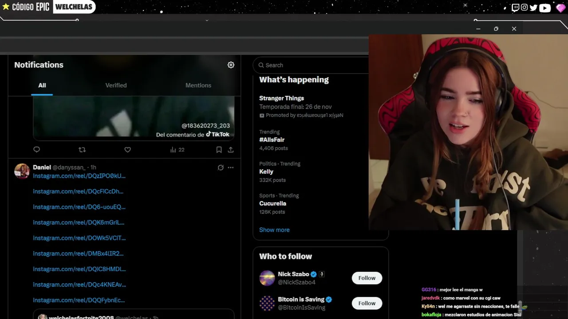Open the Instagram reel link DQK6mGrlL
Viewport: 568px width, 319px height.
click(79, 222)
